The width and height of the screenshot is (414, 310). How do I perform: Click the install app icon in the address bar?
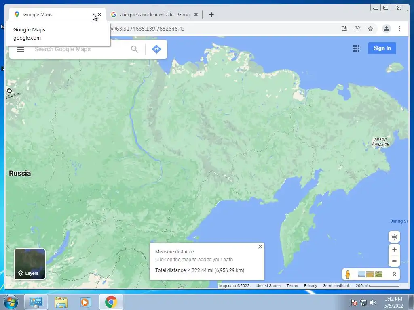click(x=344, y=29)
